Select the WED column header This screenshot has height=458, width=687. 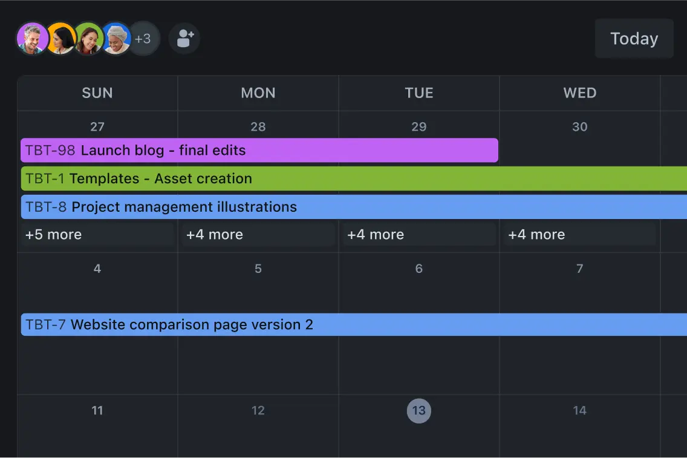coord(579,93)
